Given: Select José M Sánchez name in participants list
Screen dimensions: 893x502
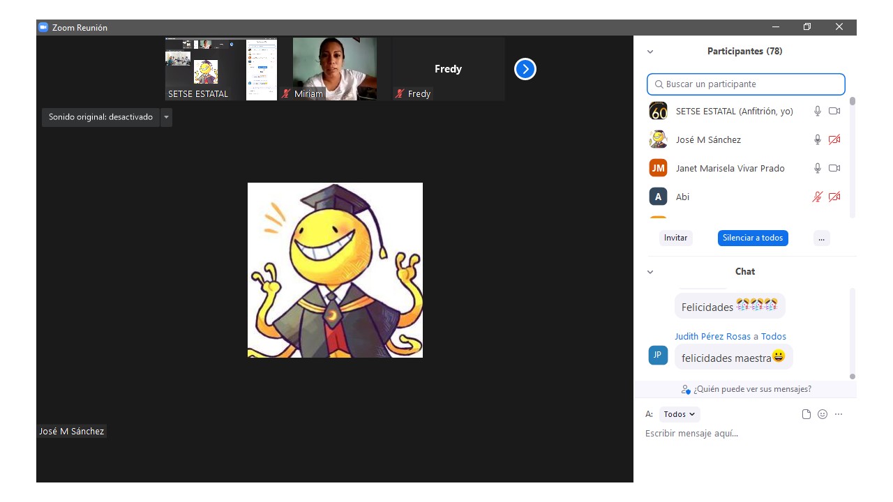Looking at the screenshot, I should coord(708,139).
